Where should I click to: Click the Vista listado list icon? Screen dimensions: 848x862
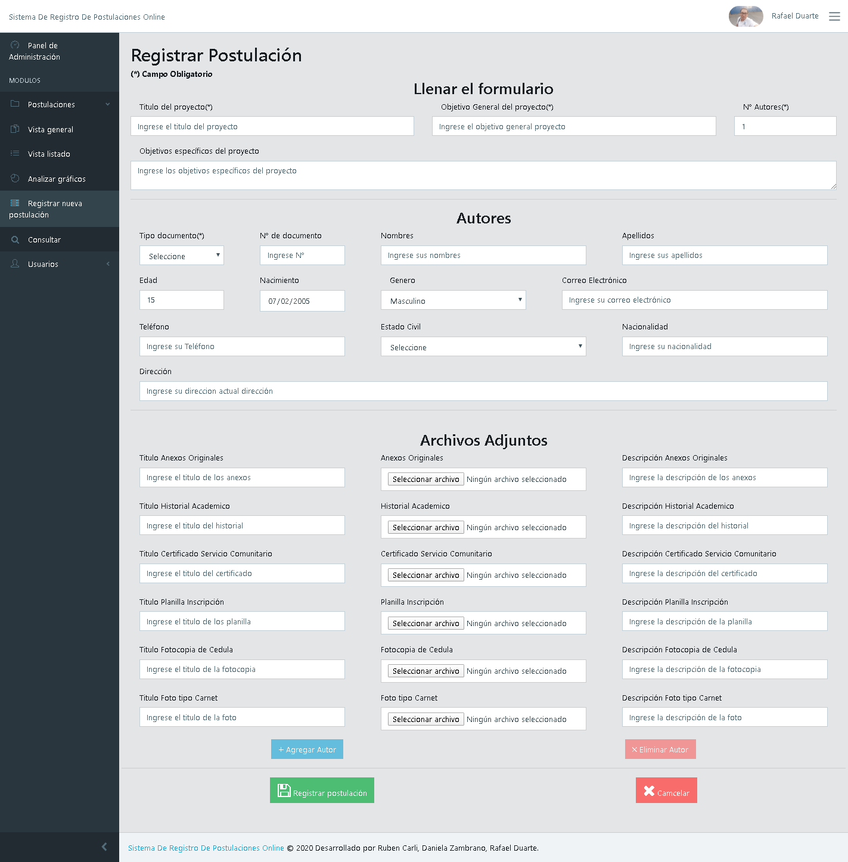[15, 154]
